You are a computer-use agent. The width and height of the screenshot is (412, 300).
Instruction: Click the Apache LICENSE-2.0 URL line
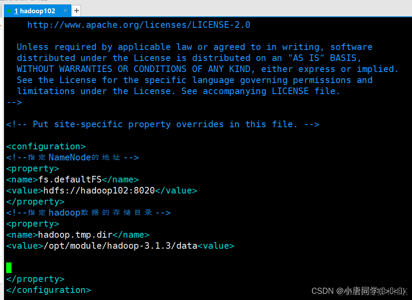click(139, 25)
